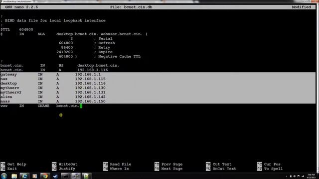
Task: Click the ^J Justify shortcut
Action: click(x=63, y=169)
